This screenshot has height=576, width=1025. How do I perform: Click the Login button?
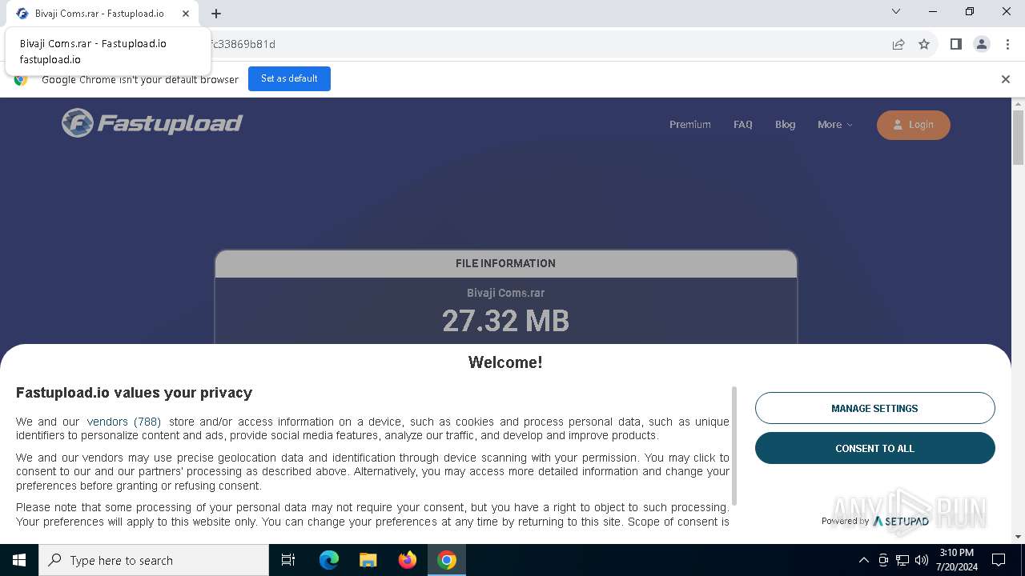tap(914, 125)
